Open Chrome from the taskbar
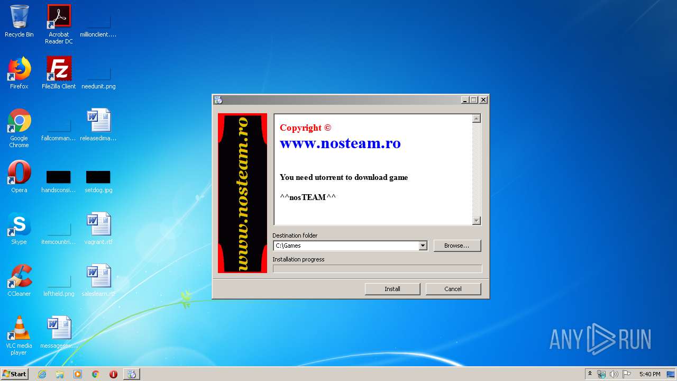677x381 pixels. pos(96,374)
